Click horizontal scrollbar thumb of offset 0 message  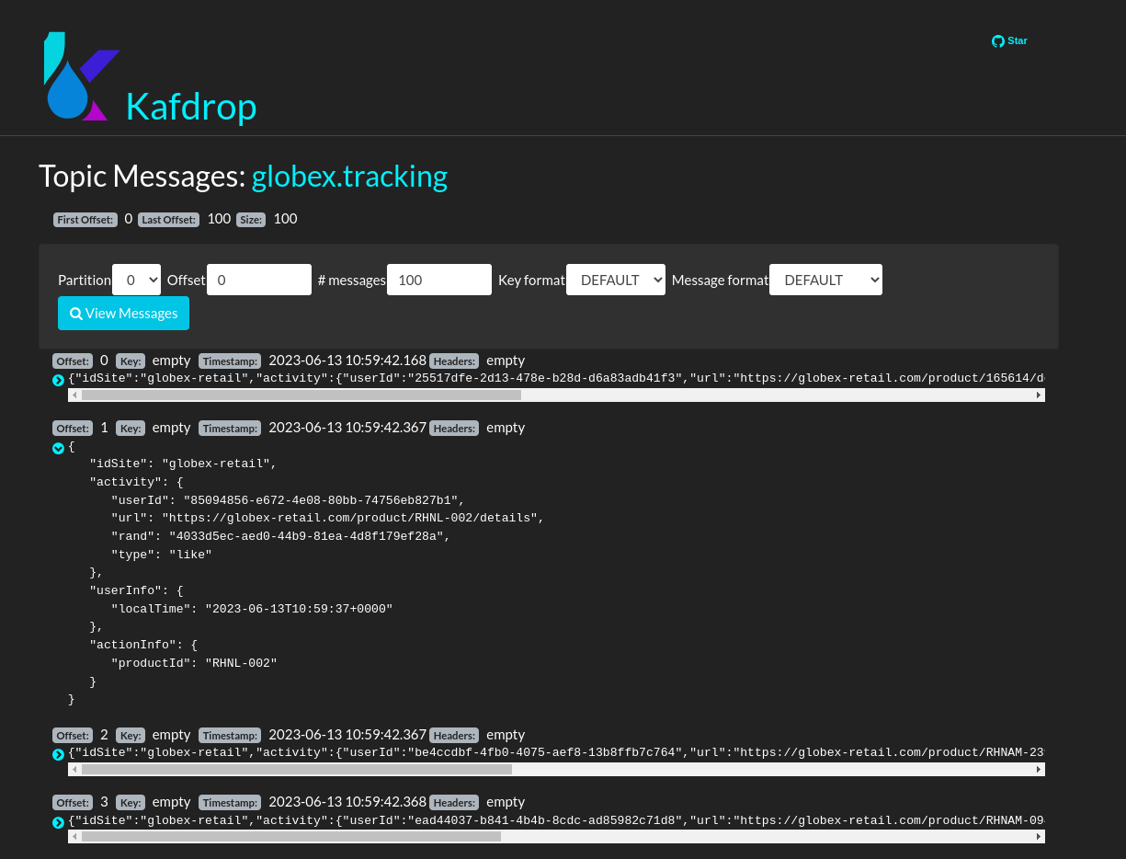301,395
